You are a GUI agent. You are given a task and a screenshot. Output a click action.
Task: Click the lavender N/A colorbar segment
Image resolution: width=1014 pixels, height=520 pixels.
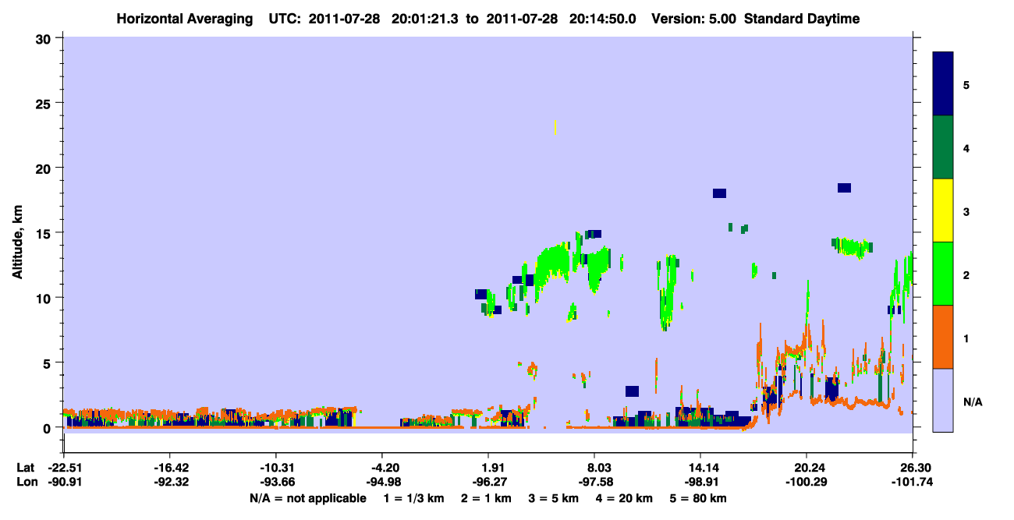point(943,400)
